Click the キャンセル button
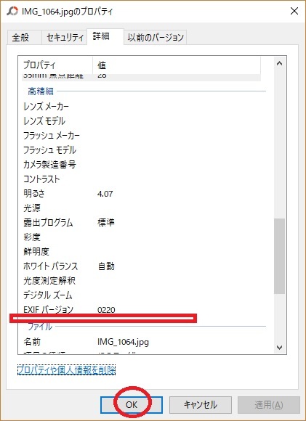The height and width of the screenshot is (421, 306). (201, 404)
